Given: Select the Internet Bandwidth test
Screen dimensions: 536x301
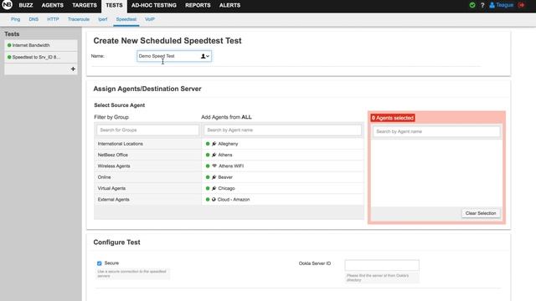Looking at the screenshot, I should click(x=41, y=45).
